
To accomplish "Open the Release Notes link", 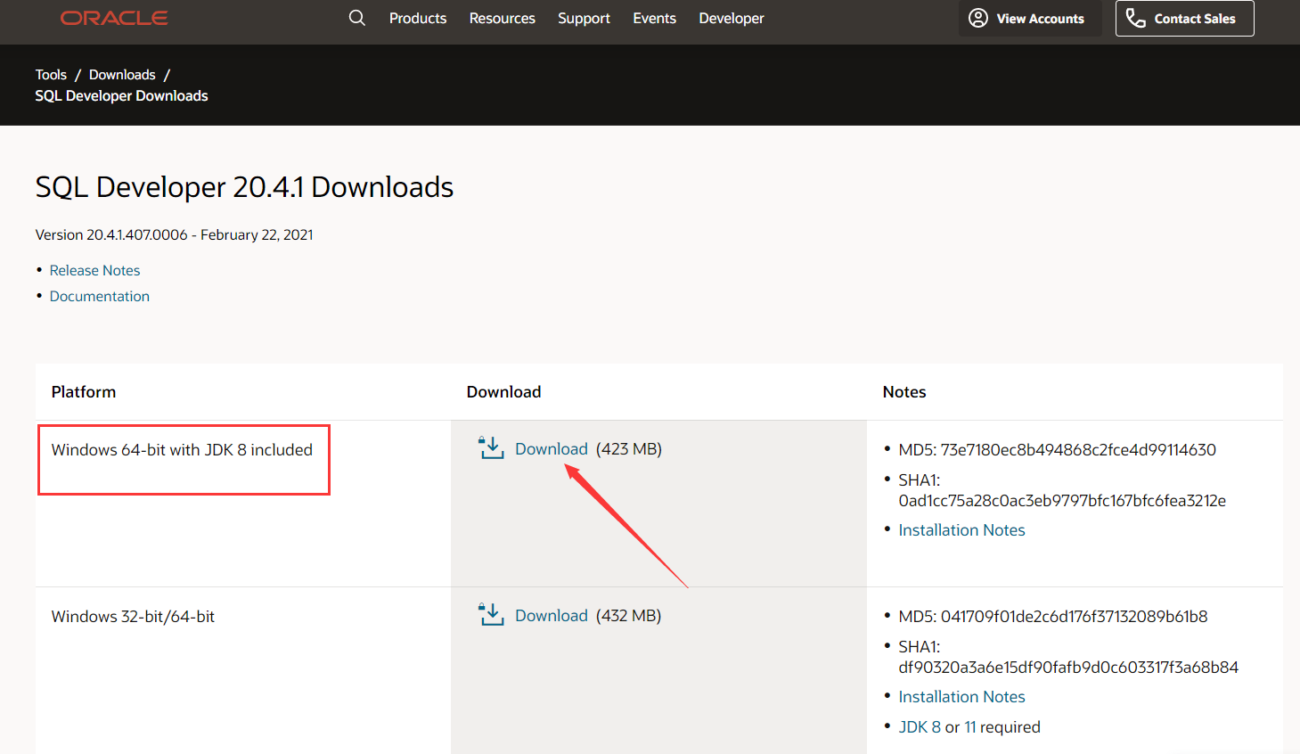I will pyautogui.click(x=95, y=270).
